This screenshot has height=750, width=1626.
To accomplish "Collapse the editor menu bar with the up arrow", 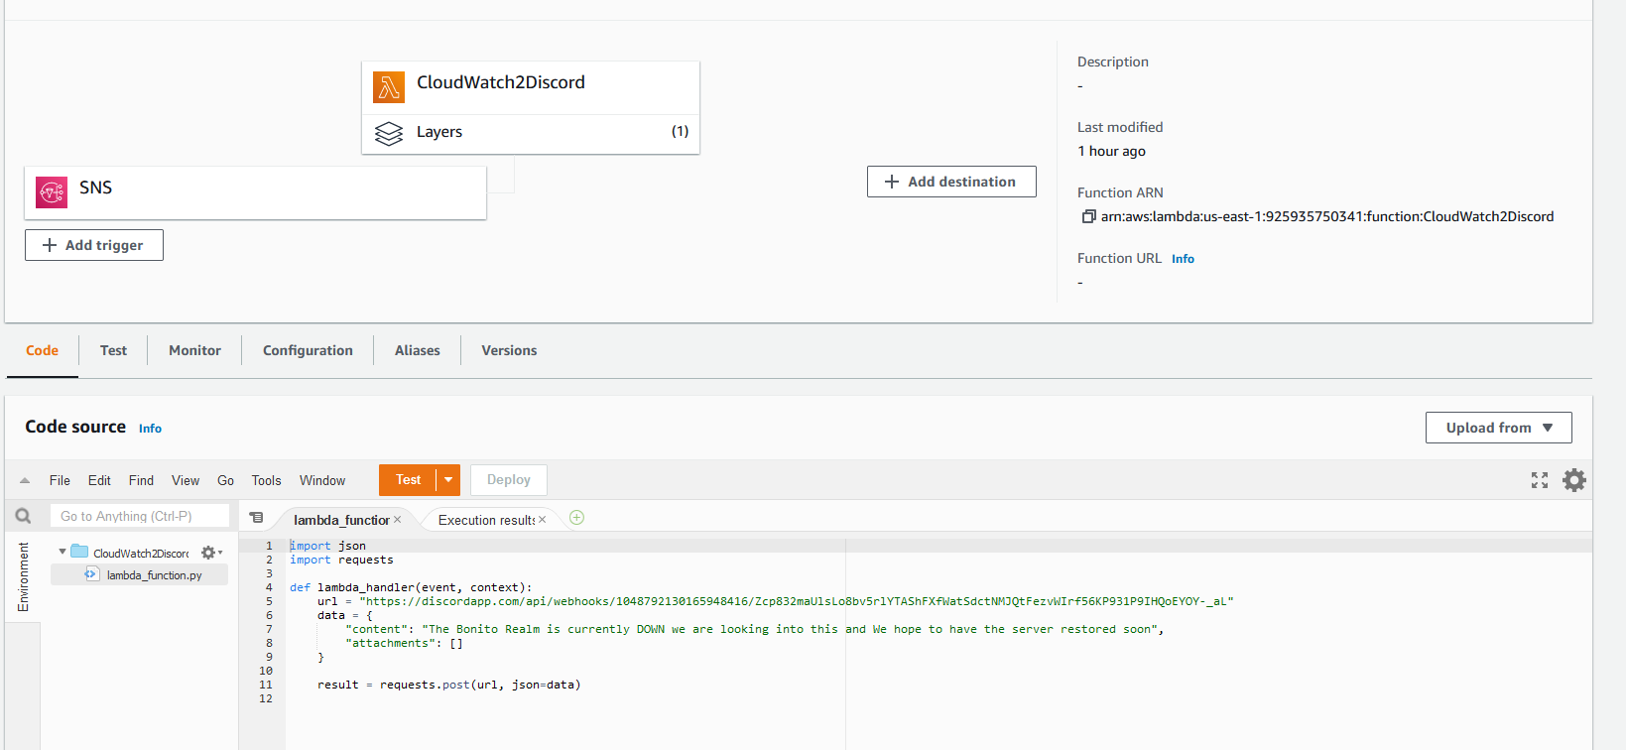I will point(25,480).
